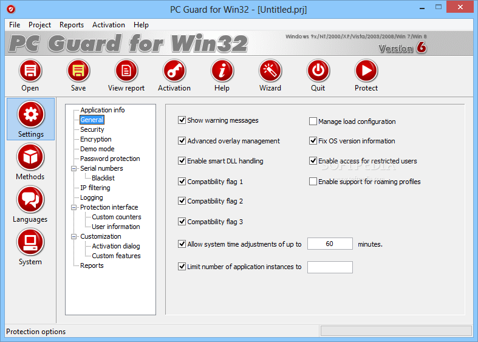Screen dimensions: 478x342
Task: Select the Methods cube sidebar icon
Action: 30,157
